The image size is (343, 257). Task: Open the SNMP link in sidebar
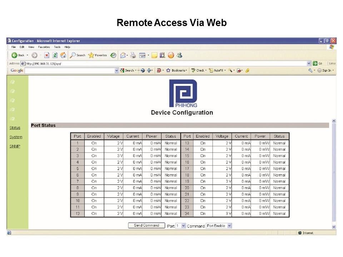pos(15,146)
